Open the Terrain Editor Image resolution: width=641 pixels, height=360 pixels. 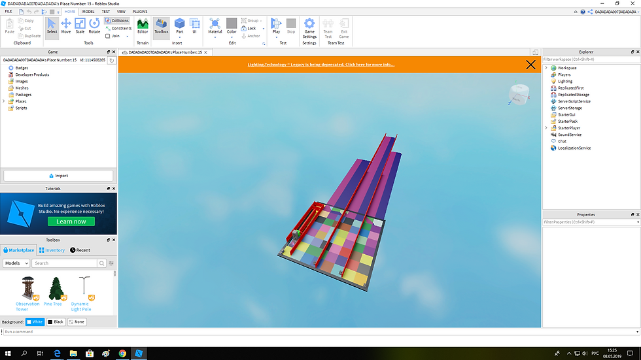[x=143, y=27]
